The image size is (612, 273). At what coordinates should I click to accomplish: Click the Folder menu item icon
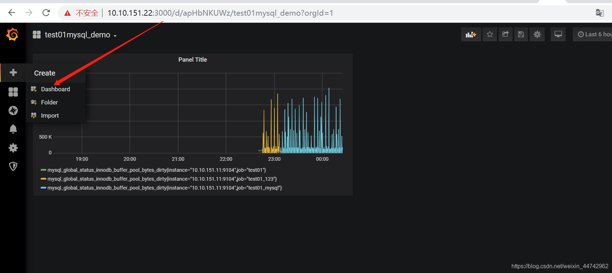[x=34, y=102]
